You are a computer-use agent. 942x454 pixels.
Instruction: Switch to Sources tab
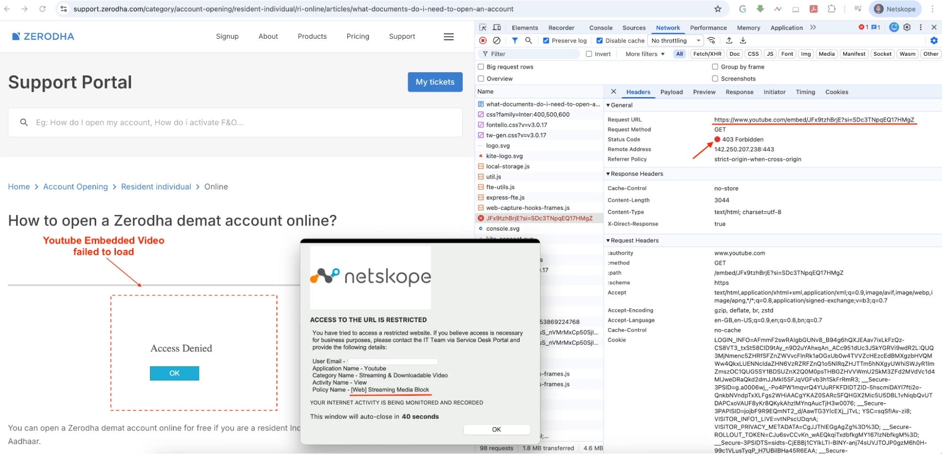point(634,28)
